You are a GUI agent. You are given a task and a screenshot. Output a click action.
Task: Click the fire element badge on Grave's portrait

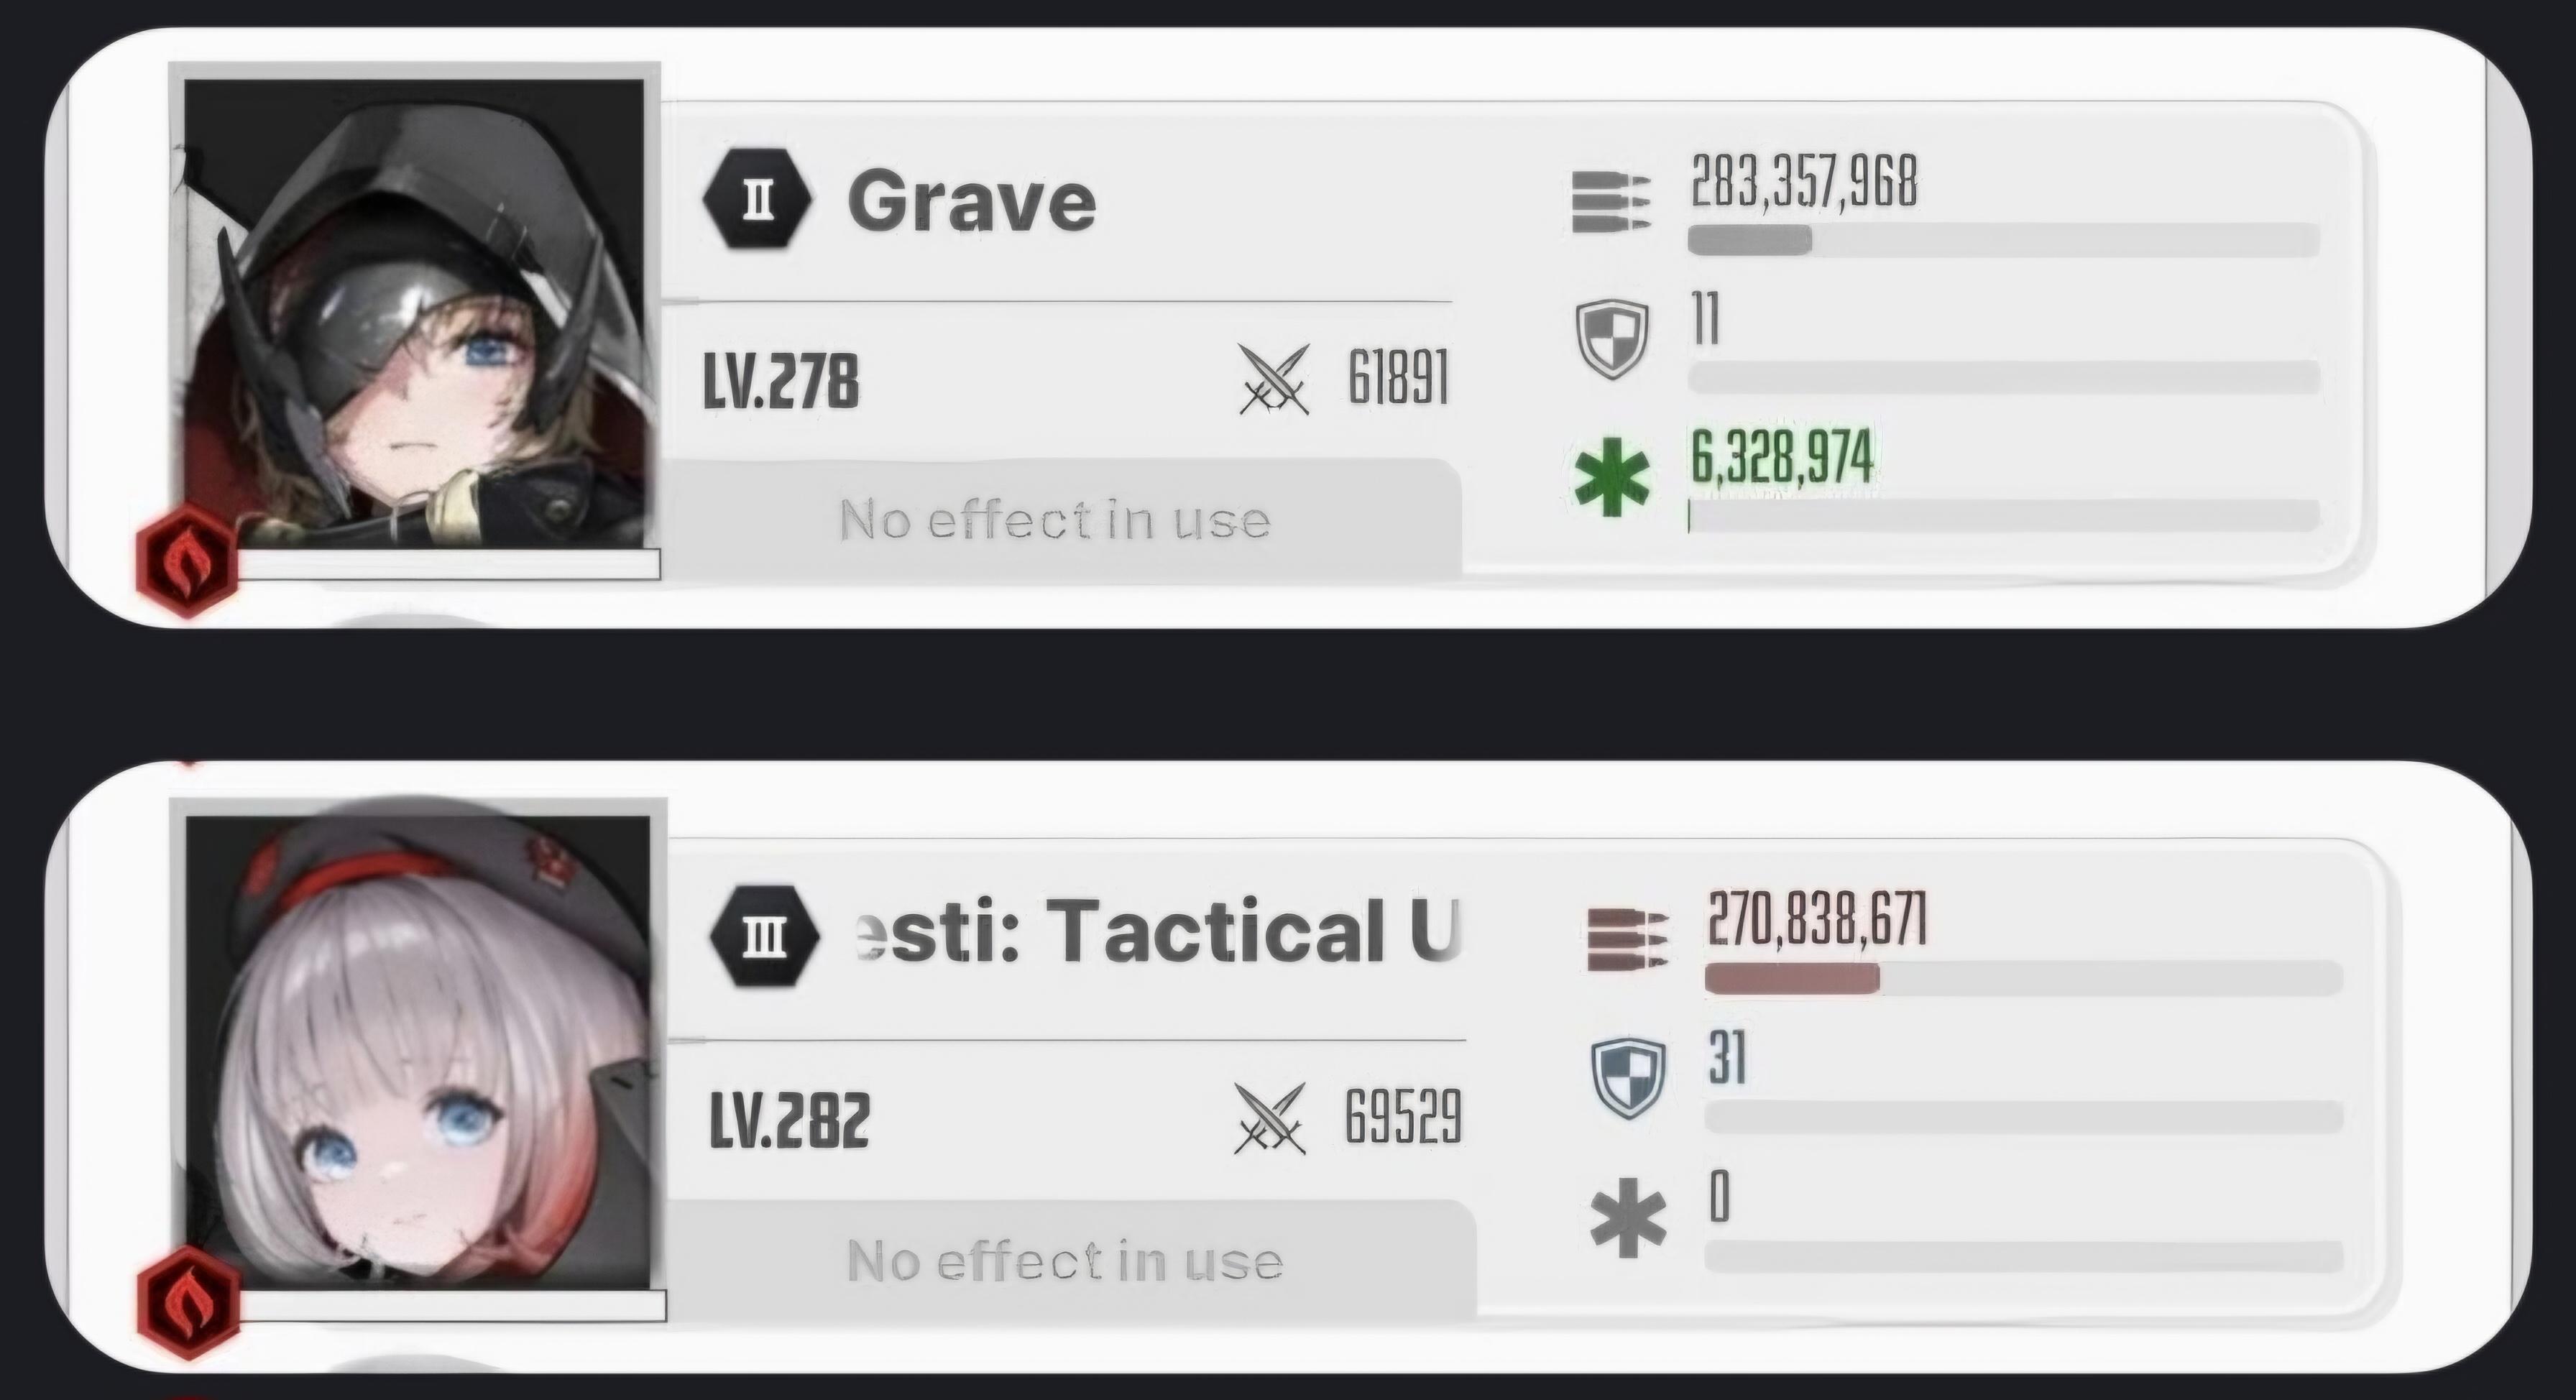[x=187, y=561]
